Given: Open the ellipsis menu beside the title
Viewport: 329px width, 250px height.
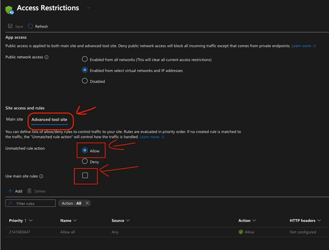Looking at the screenshot, I should click(x=89, y=8).
